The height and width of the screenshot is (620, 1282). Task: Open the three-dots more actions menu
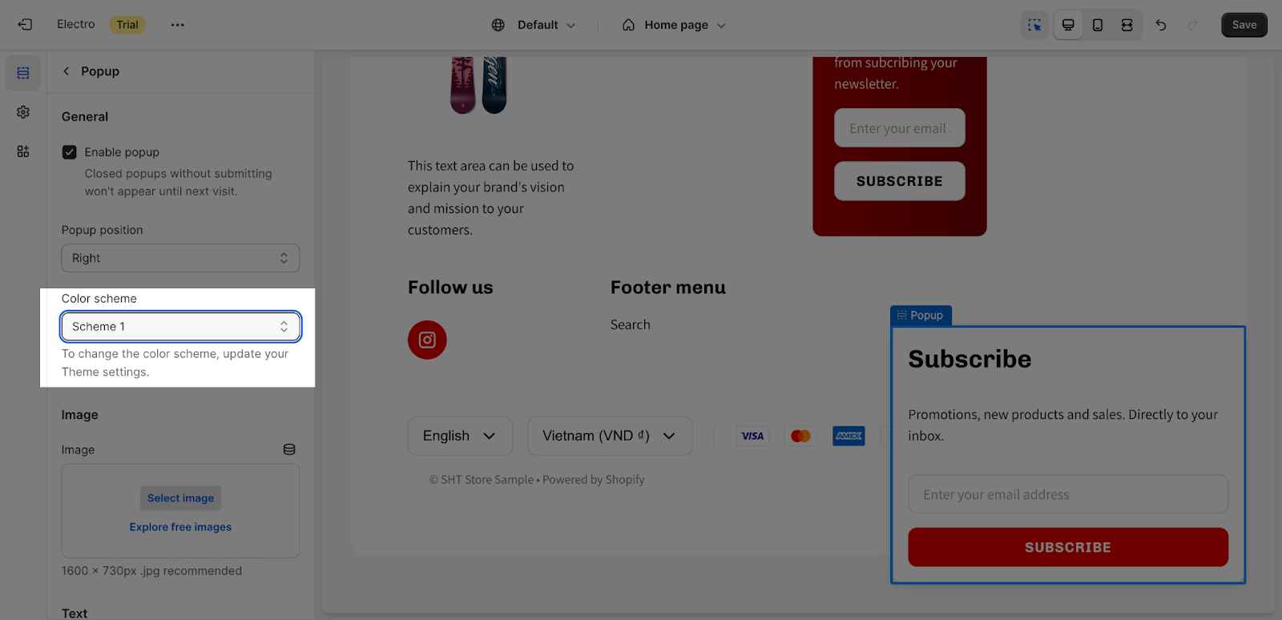click(x=178, y=25)
